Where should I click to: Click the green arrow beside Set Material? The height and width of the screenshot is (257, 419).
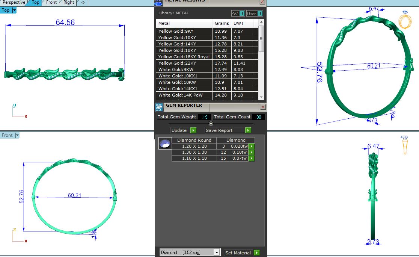tap(257, 253)
